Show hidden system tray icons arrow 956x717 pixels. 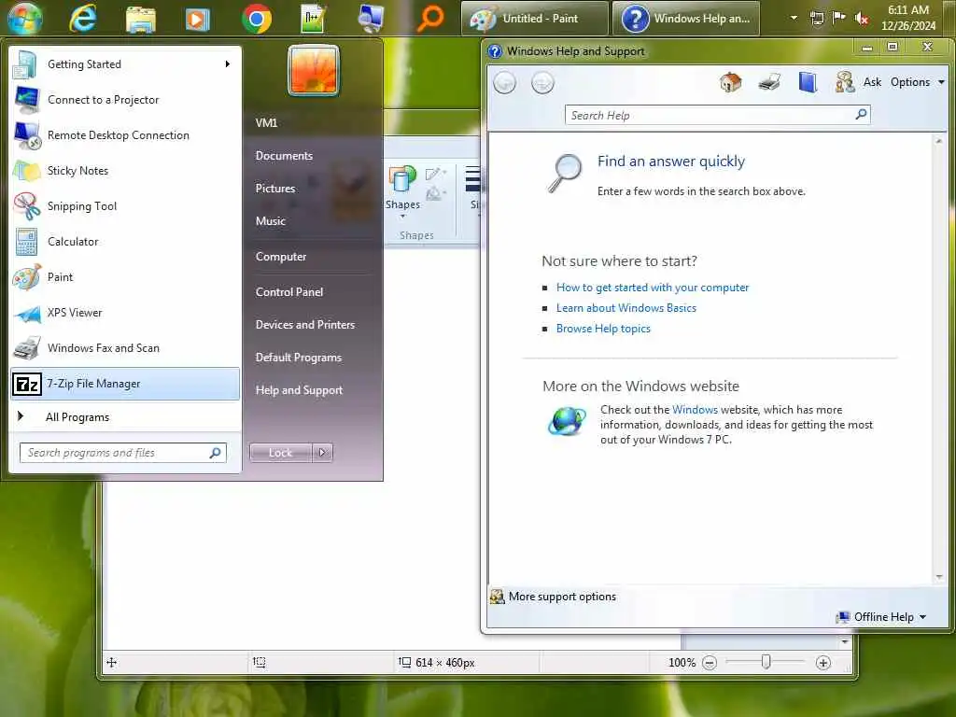coord(794,18)
